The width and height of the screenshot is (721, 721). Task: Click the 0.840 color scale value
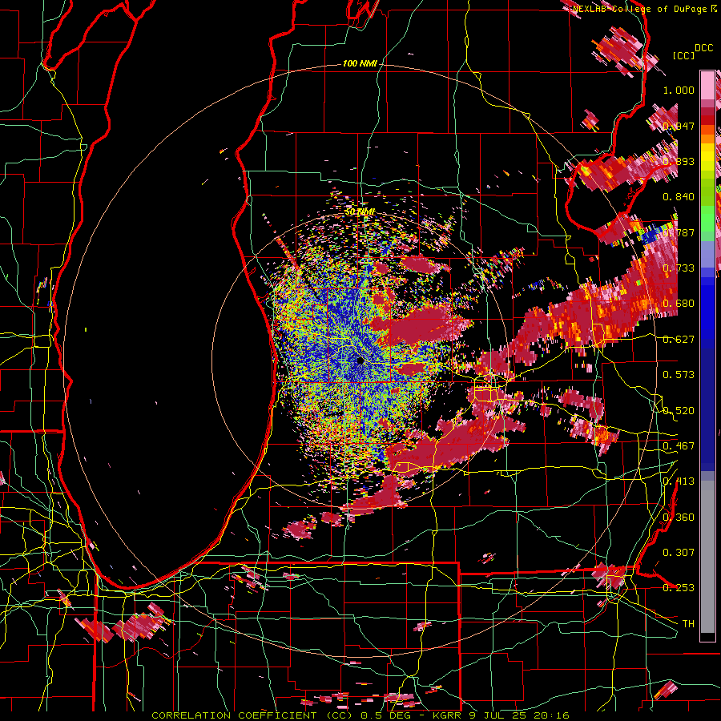pos(679,197)
